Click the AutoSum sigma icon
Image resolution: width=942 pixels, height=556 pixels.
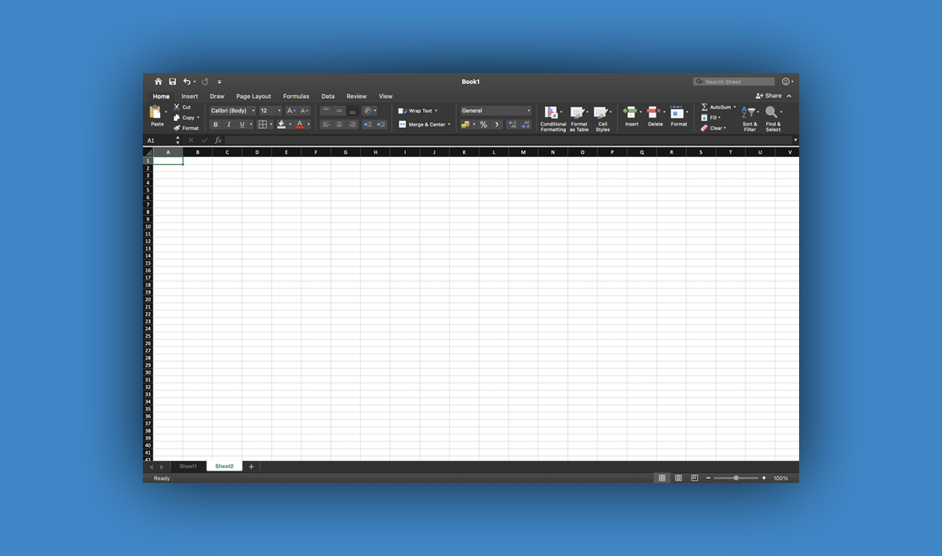pos(704,107)
